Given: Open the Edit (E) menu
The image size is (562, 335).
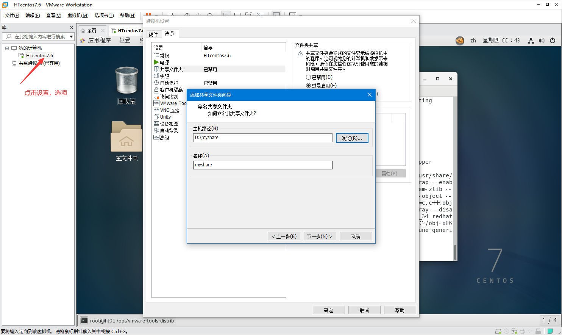Looking at the screenshot, I should 33,15.
